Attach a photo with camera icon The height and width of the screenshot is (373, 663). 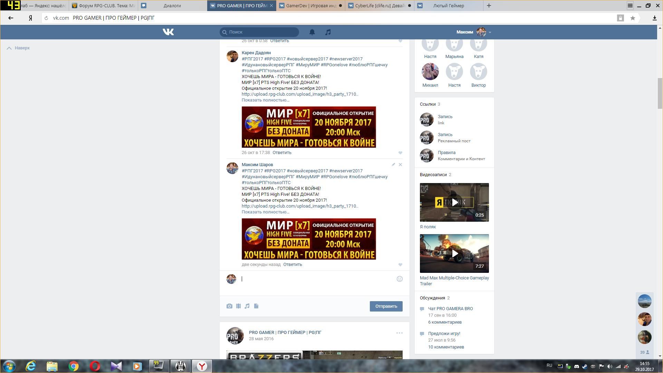click(x=229, y=306)
